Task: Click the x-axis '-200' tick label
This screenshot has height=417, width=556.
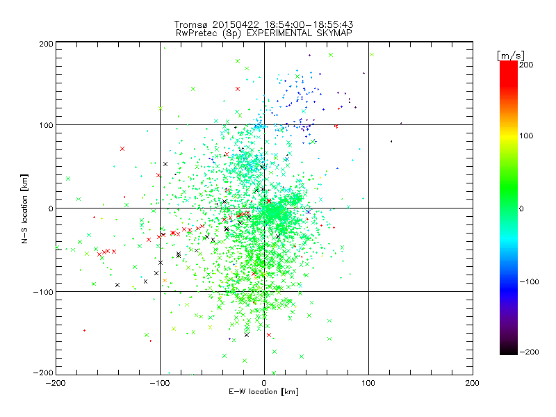Action: 56,383
